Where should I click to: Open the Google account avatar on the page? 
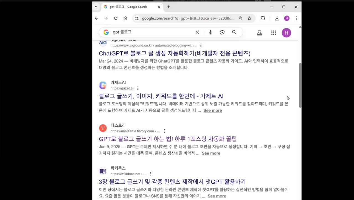click(286, 33)
